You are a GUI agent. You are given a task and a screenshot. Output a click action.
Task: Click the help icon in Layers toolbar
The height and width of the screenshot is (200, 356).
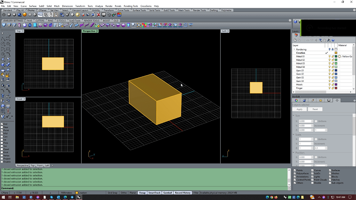[333, 40]
